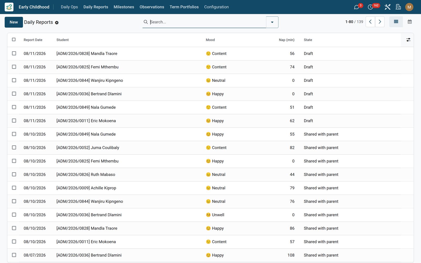This screenshot has height=263, width=421.
Task: Switch to list view
Action: (396, 22)
